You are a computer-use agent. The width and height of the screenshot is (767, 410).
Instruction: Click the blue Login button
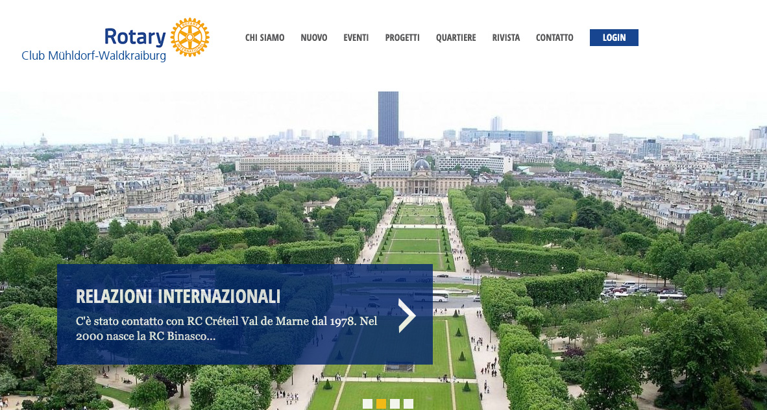pos(614,38)
